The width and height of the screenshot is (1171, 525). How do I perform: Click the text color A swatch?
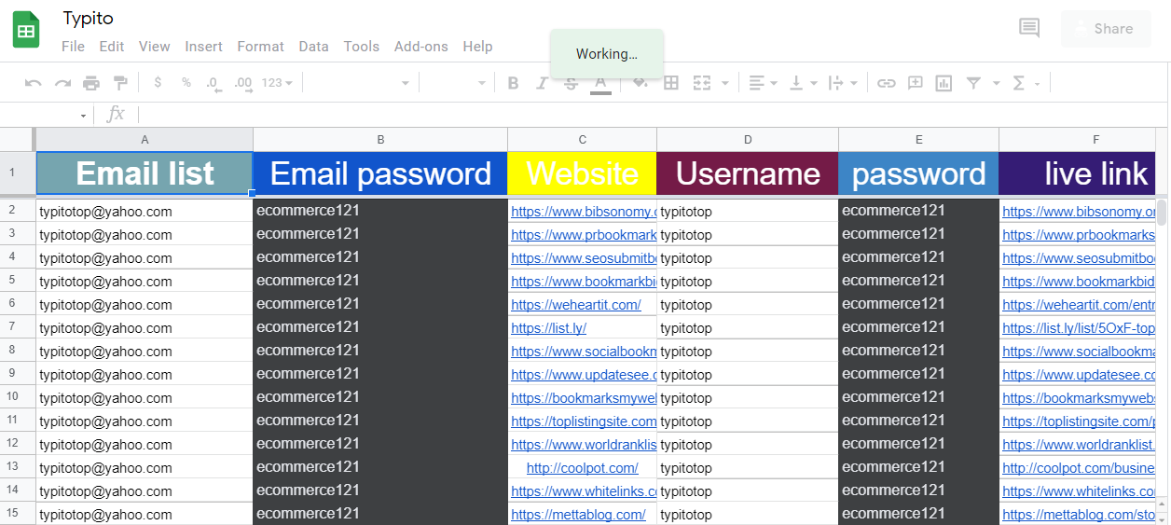600,83
